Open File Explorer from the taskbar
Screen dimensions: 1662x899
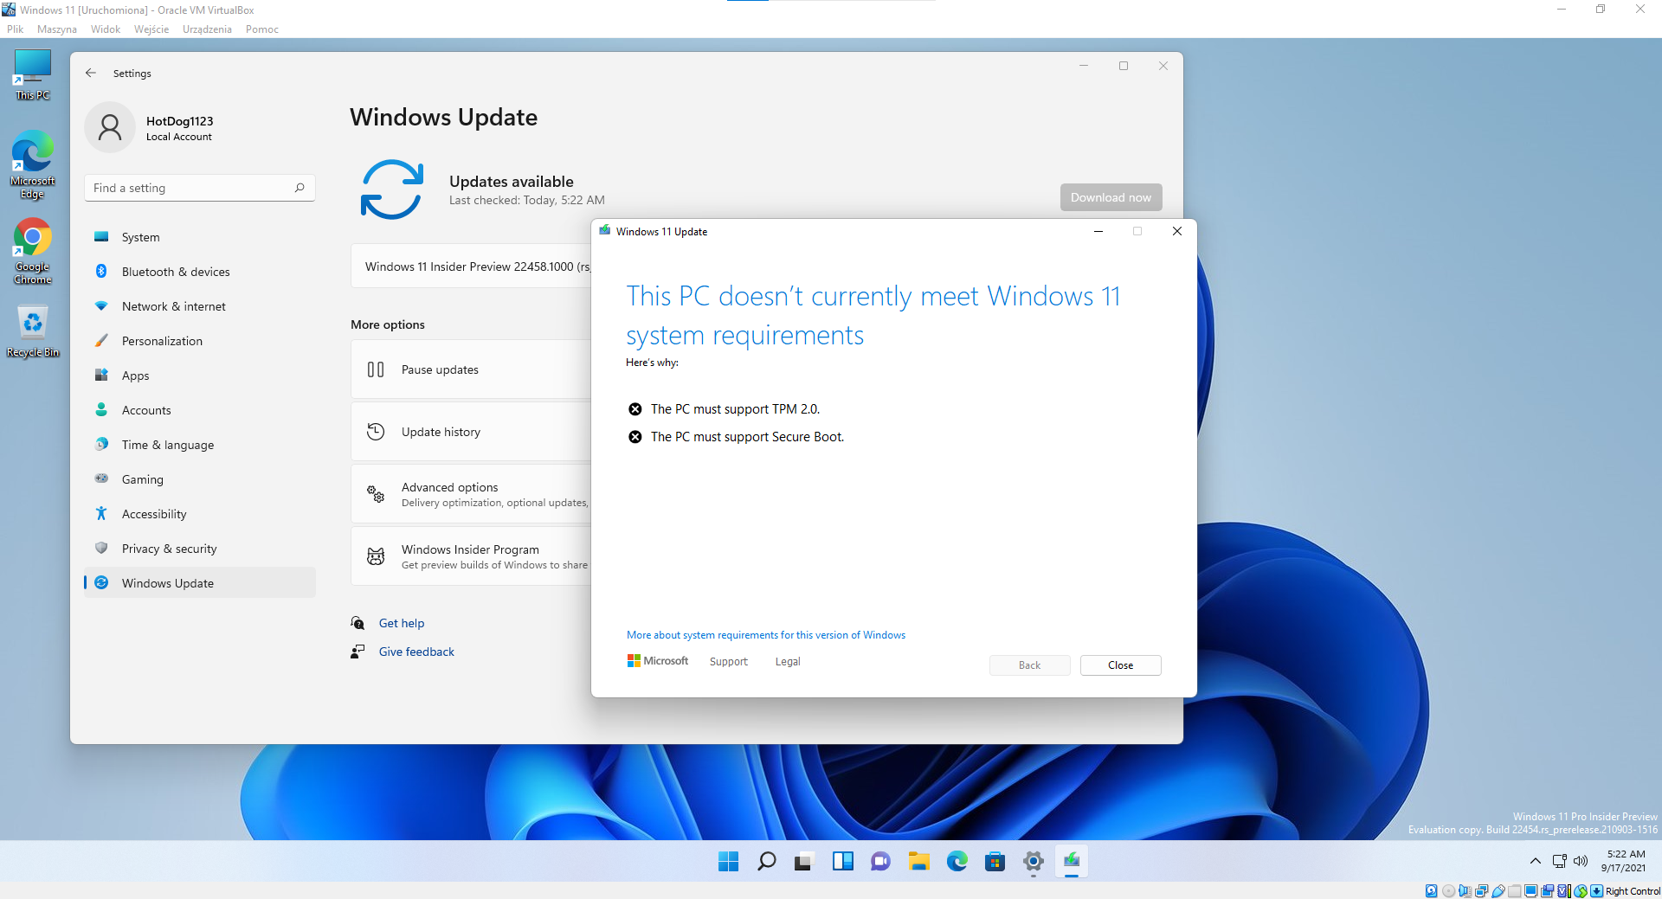pos(918,862)
